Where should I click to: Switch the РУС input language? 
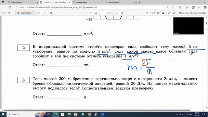[191, 114]
